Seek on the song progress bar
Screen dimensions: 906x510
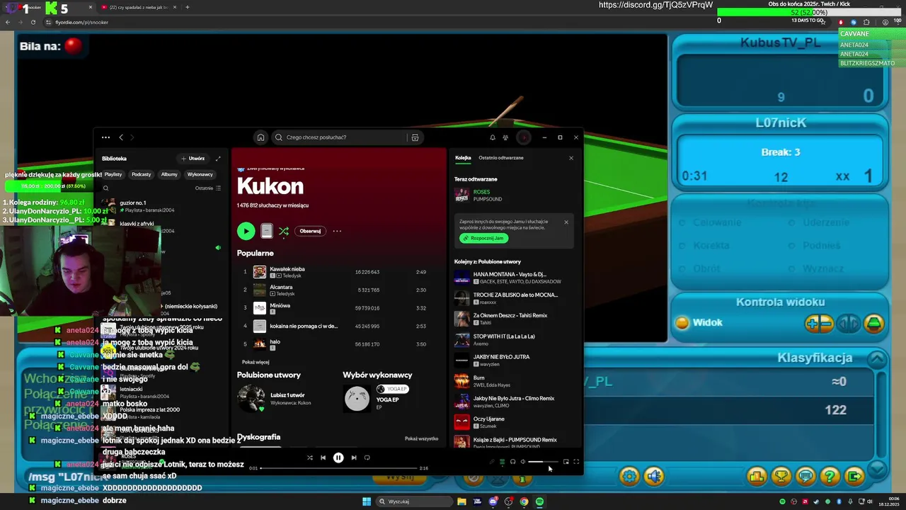pyautogui.click(x=339, y=468)
